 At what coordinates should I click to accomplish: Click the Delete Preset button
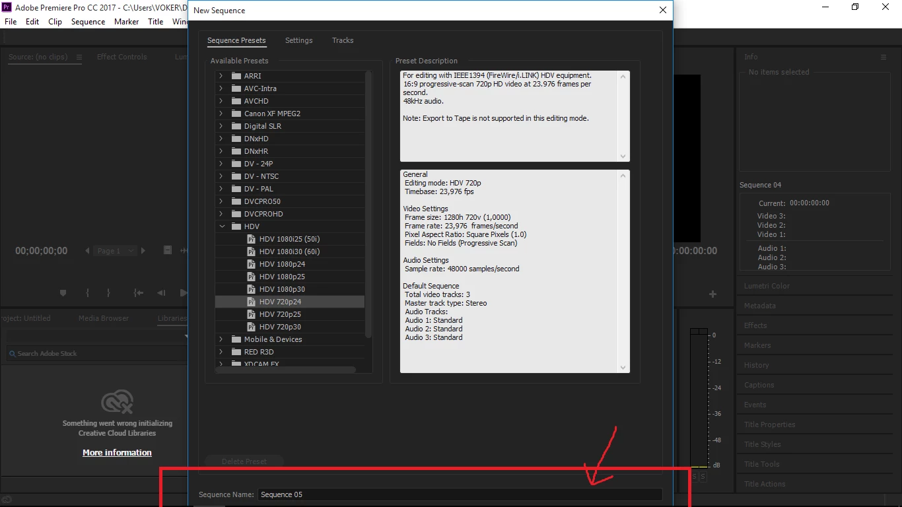point(244,461)
